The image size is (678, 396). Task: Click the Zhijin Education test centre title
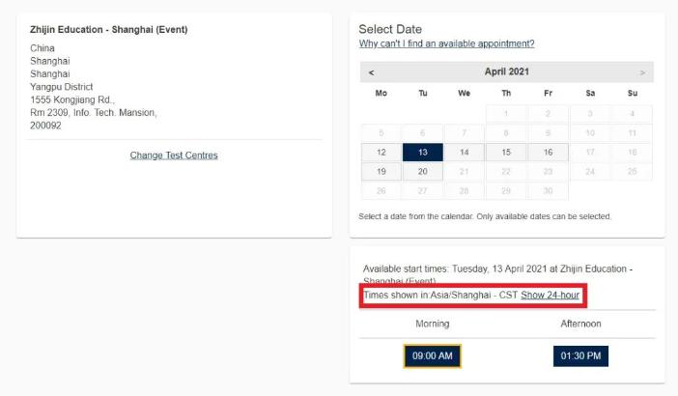click(108, 30)
